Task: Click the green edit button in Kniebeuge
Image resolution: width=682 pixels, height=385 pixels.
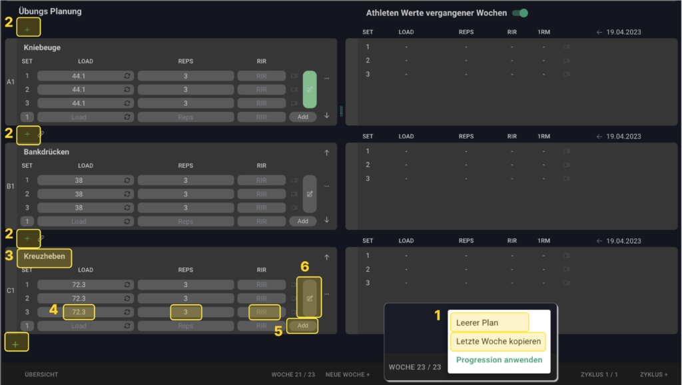Action: tap(310, 89)
